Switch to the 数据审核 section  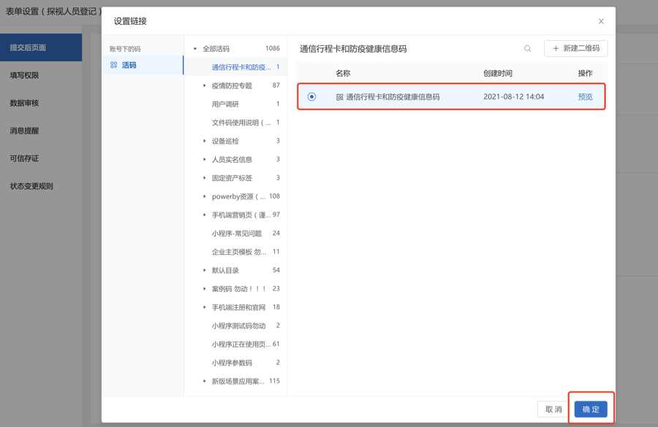point(25,102)
